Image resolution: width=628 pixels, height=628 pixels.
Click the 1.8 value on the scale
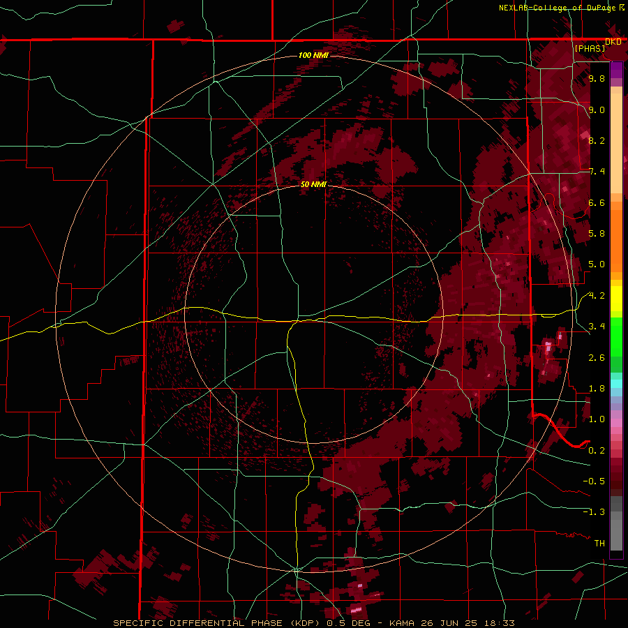[597, 389]
